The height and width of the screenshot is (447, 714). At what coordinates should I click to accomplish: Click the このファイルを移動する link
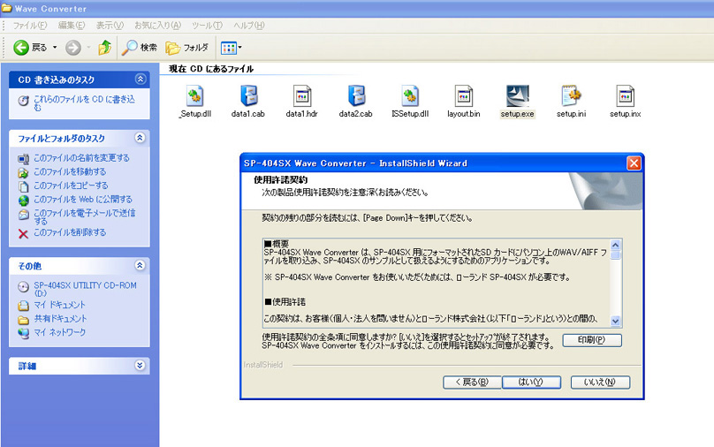[x=70, y=171]
